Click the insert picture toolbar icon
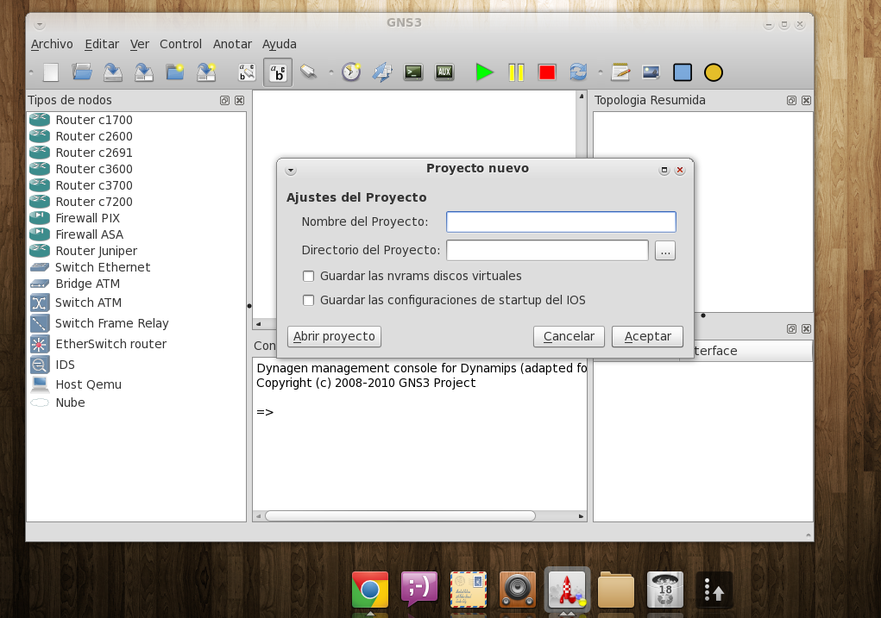This screenshot has height=618, width=881. (651, 72)
